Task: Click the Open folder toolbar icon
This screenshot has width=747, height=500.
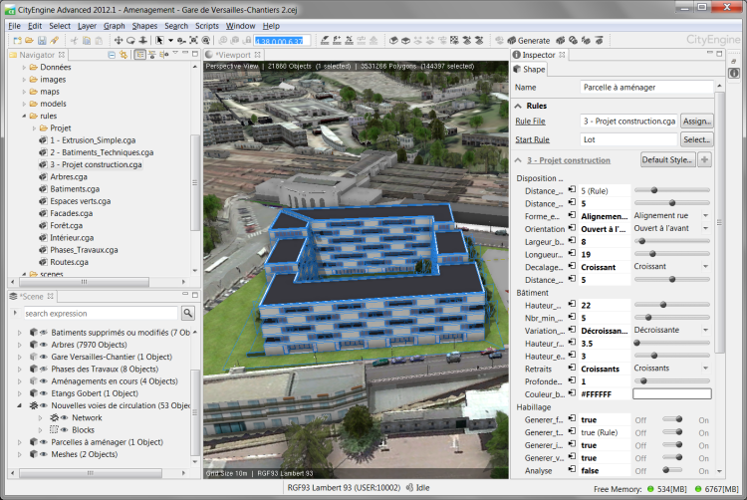Action: (x=30, y=41)
